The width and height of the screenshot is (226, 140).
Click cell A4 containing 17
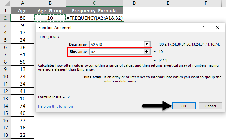click(23, 32)
